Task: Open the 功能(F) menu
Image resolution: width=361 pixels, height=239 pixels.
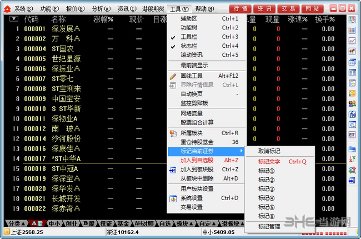Action: click(x=49, y=9)
